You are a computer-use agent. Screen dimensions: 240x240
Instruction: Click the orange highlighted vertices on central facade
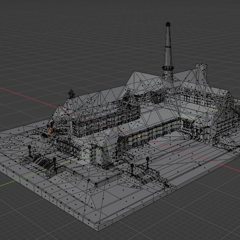pyautogui.click(x=139, y=136)
